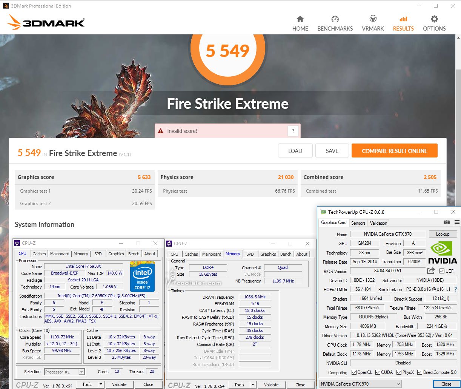Click the invalid score warning triangle icon

pyautogui.click(x=160, y=131)
